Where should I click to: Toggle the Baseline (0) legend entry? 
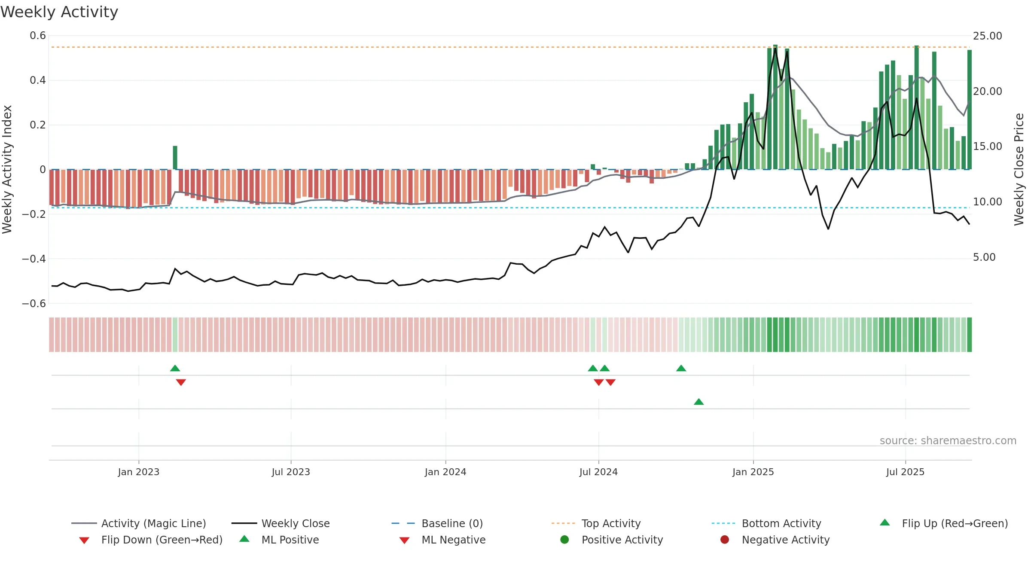[437, 523]
